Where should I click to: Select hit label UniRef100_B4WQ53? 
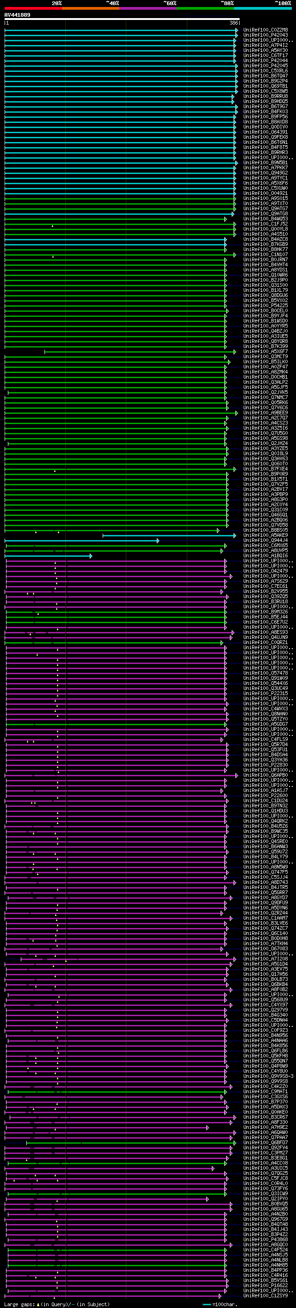pos(265,219)
